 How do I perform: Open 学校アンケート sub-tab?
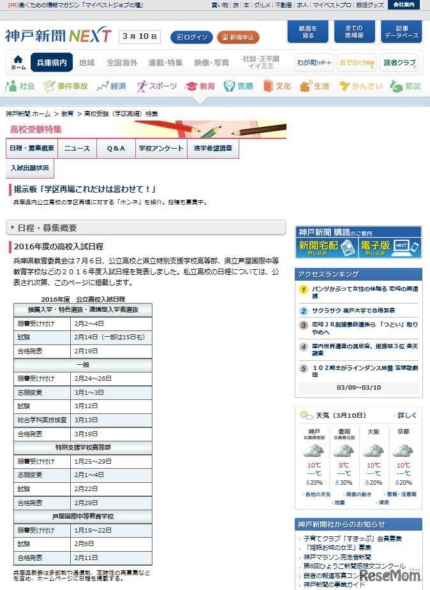(161, 148)
